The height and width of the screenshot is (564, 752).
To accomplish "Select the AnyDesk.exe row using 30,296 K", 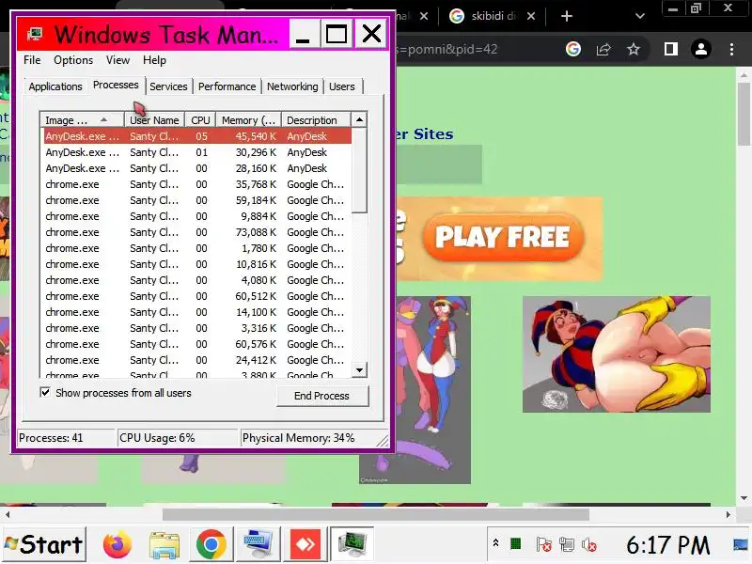I will [197, 152].
